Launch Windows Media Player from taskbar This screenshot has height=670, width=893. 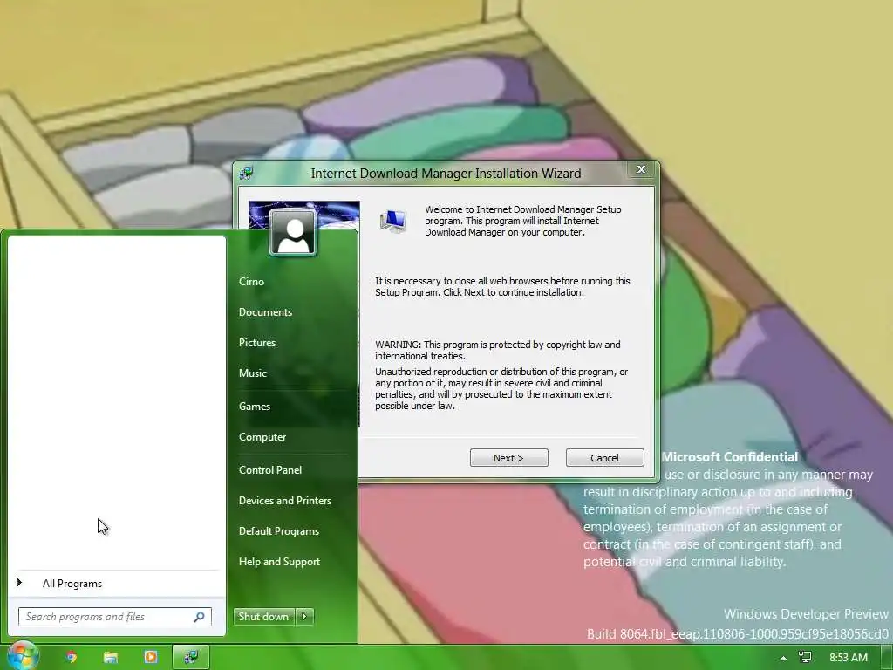150,657
